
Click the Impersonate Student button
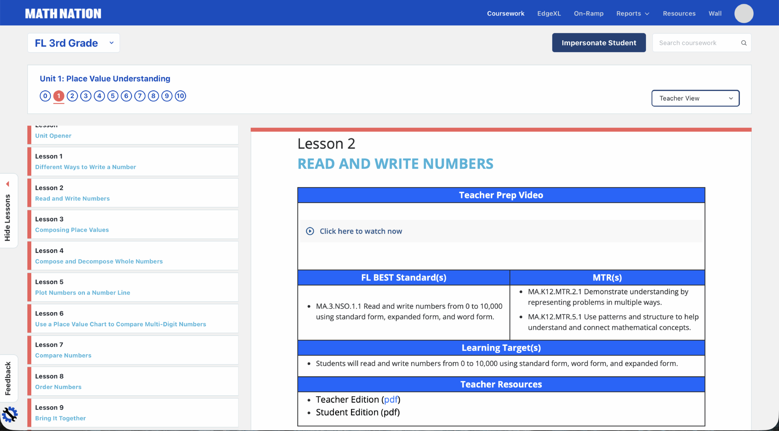(599, 43)
